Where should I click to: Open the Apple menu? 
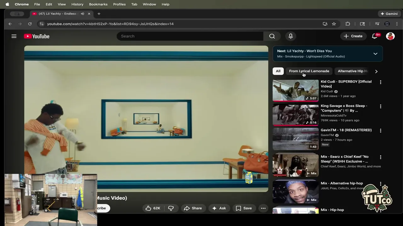(7, 4)
